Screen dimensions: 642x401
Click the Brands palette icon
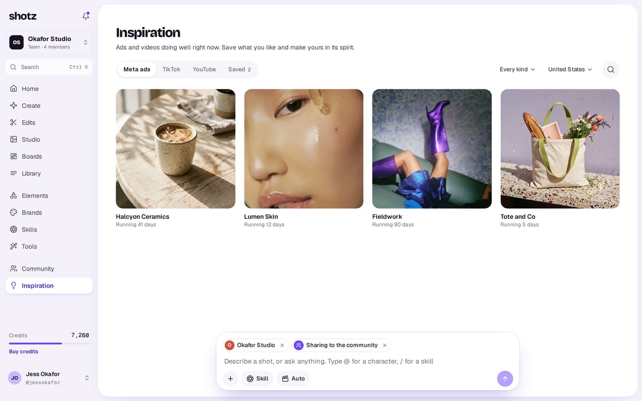pos(14,213)
